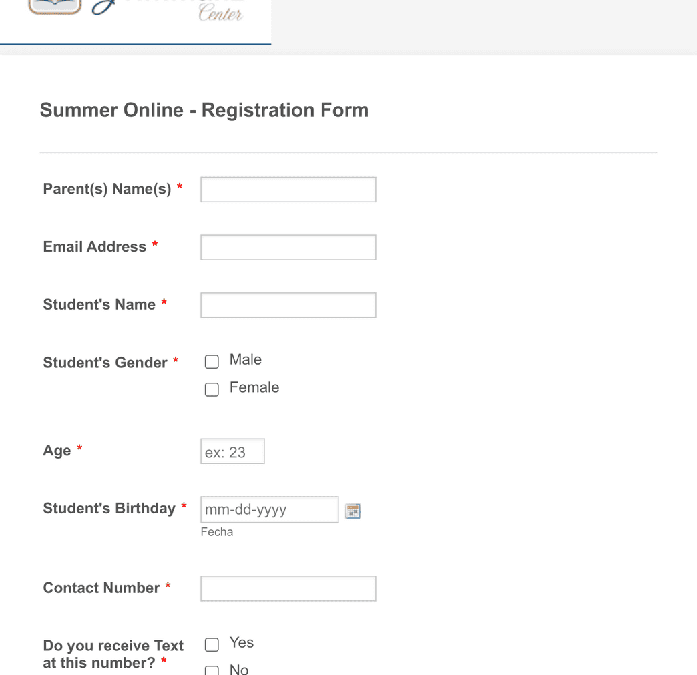697x675 pixels.
Task: Click the Email Address label text
Action: coord(95,246)
